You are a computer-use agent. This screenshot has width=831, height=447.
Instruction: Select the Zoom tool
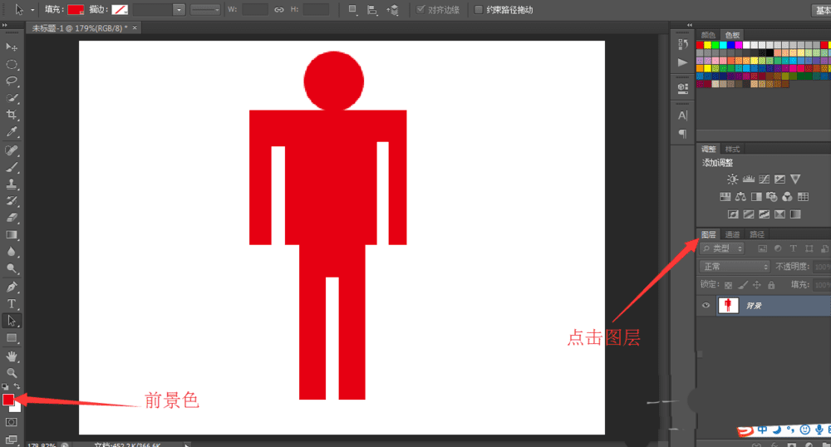pyautogui.click(x=12, y=373)
